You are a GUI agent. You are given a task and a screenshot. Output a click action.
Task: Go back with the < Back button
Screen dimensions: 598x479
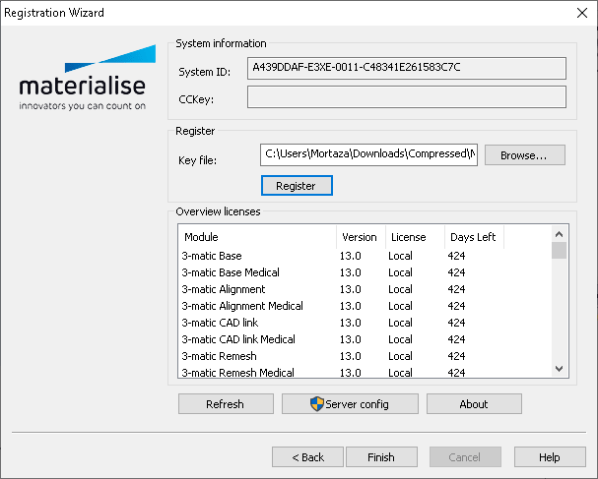[307, 457]
